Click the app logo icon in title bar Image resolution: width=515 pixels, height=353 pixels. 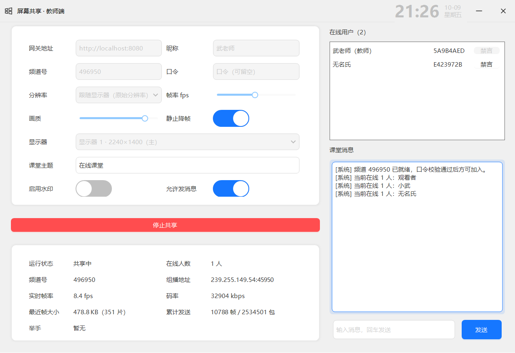pos(8,11)
